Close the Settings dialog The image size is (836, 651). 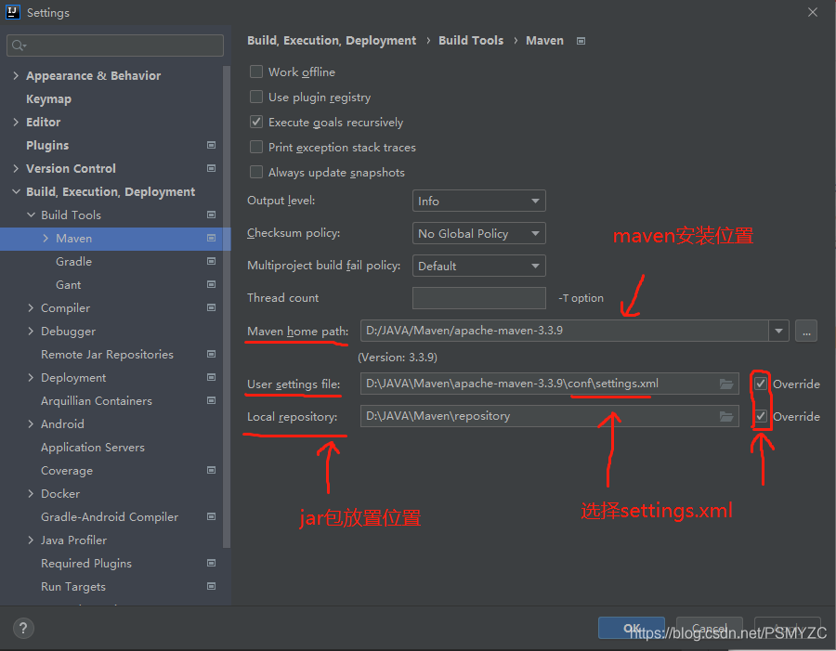[x=812, y=12]
